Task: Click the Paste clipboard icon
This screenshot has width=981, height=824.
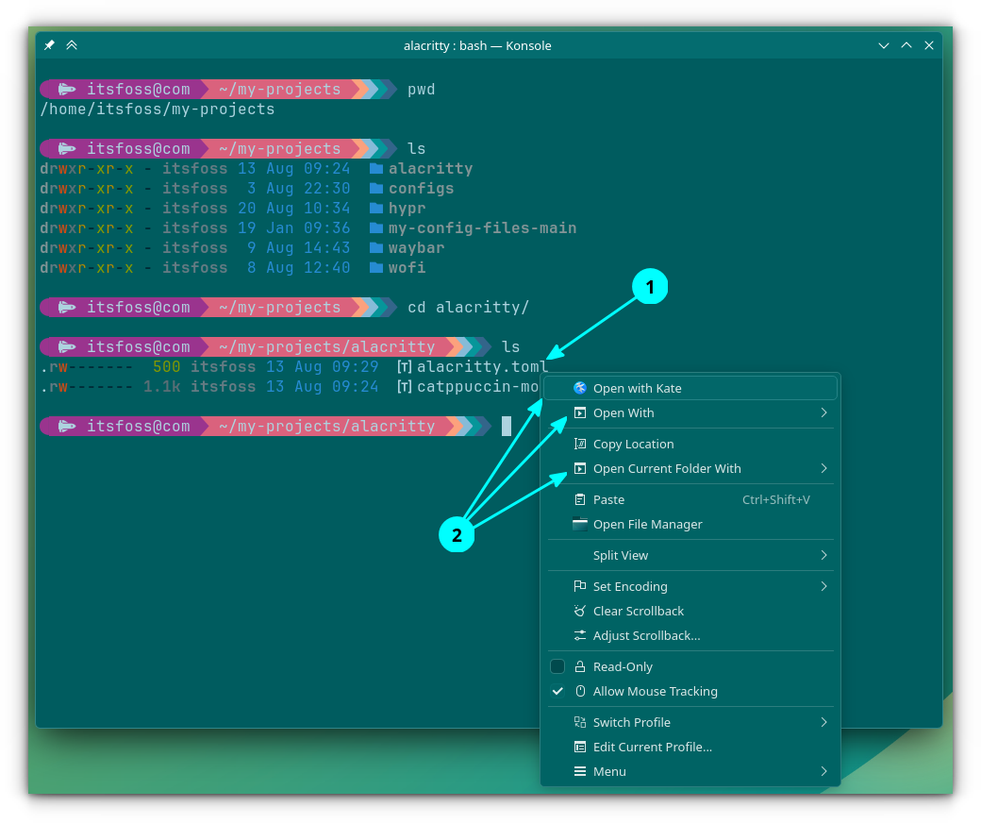Action: click(x=580, y=499)
